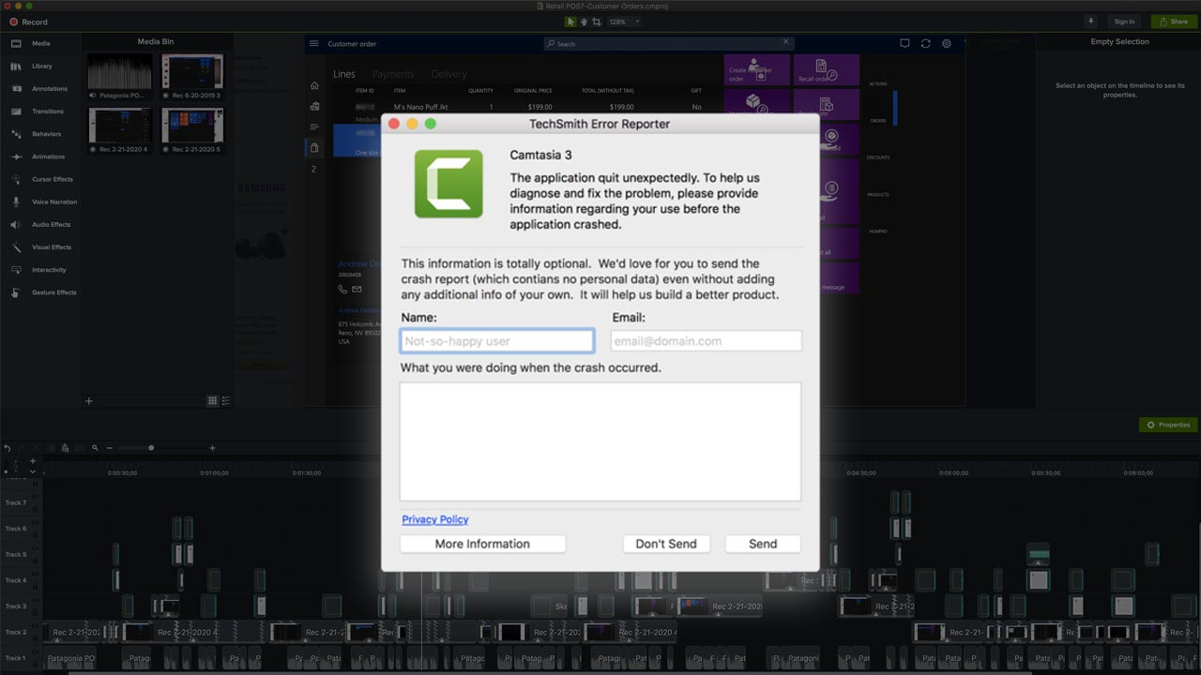Click the Track 2 label
Viewport: 1201px width, 675px height.
(16, 632)
